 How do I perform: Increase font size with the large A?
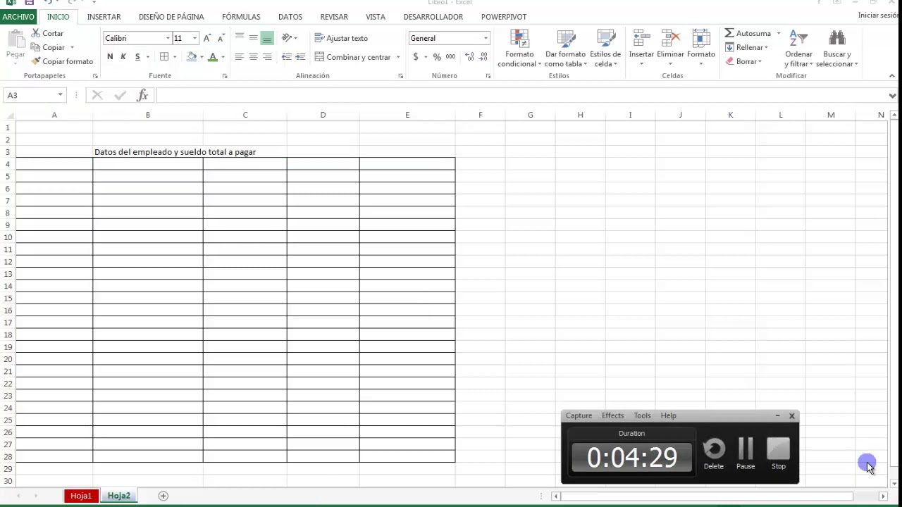click(x=207, y=38)
